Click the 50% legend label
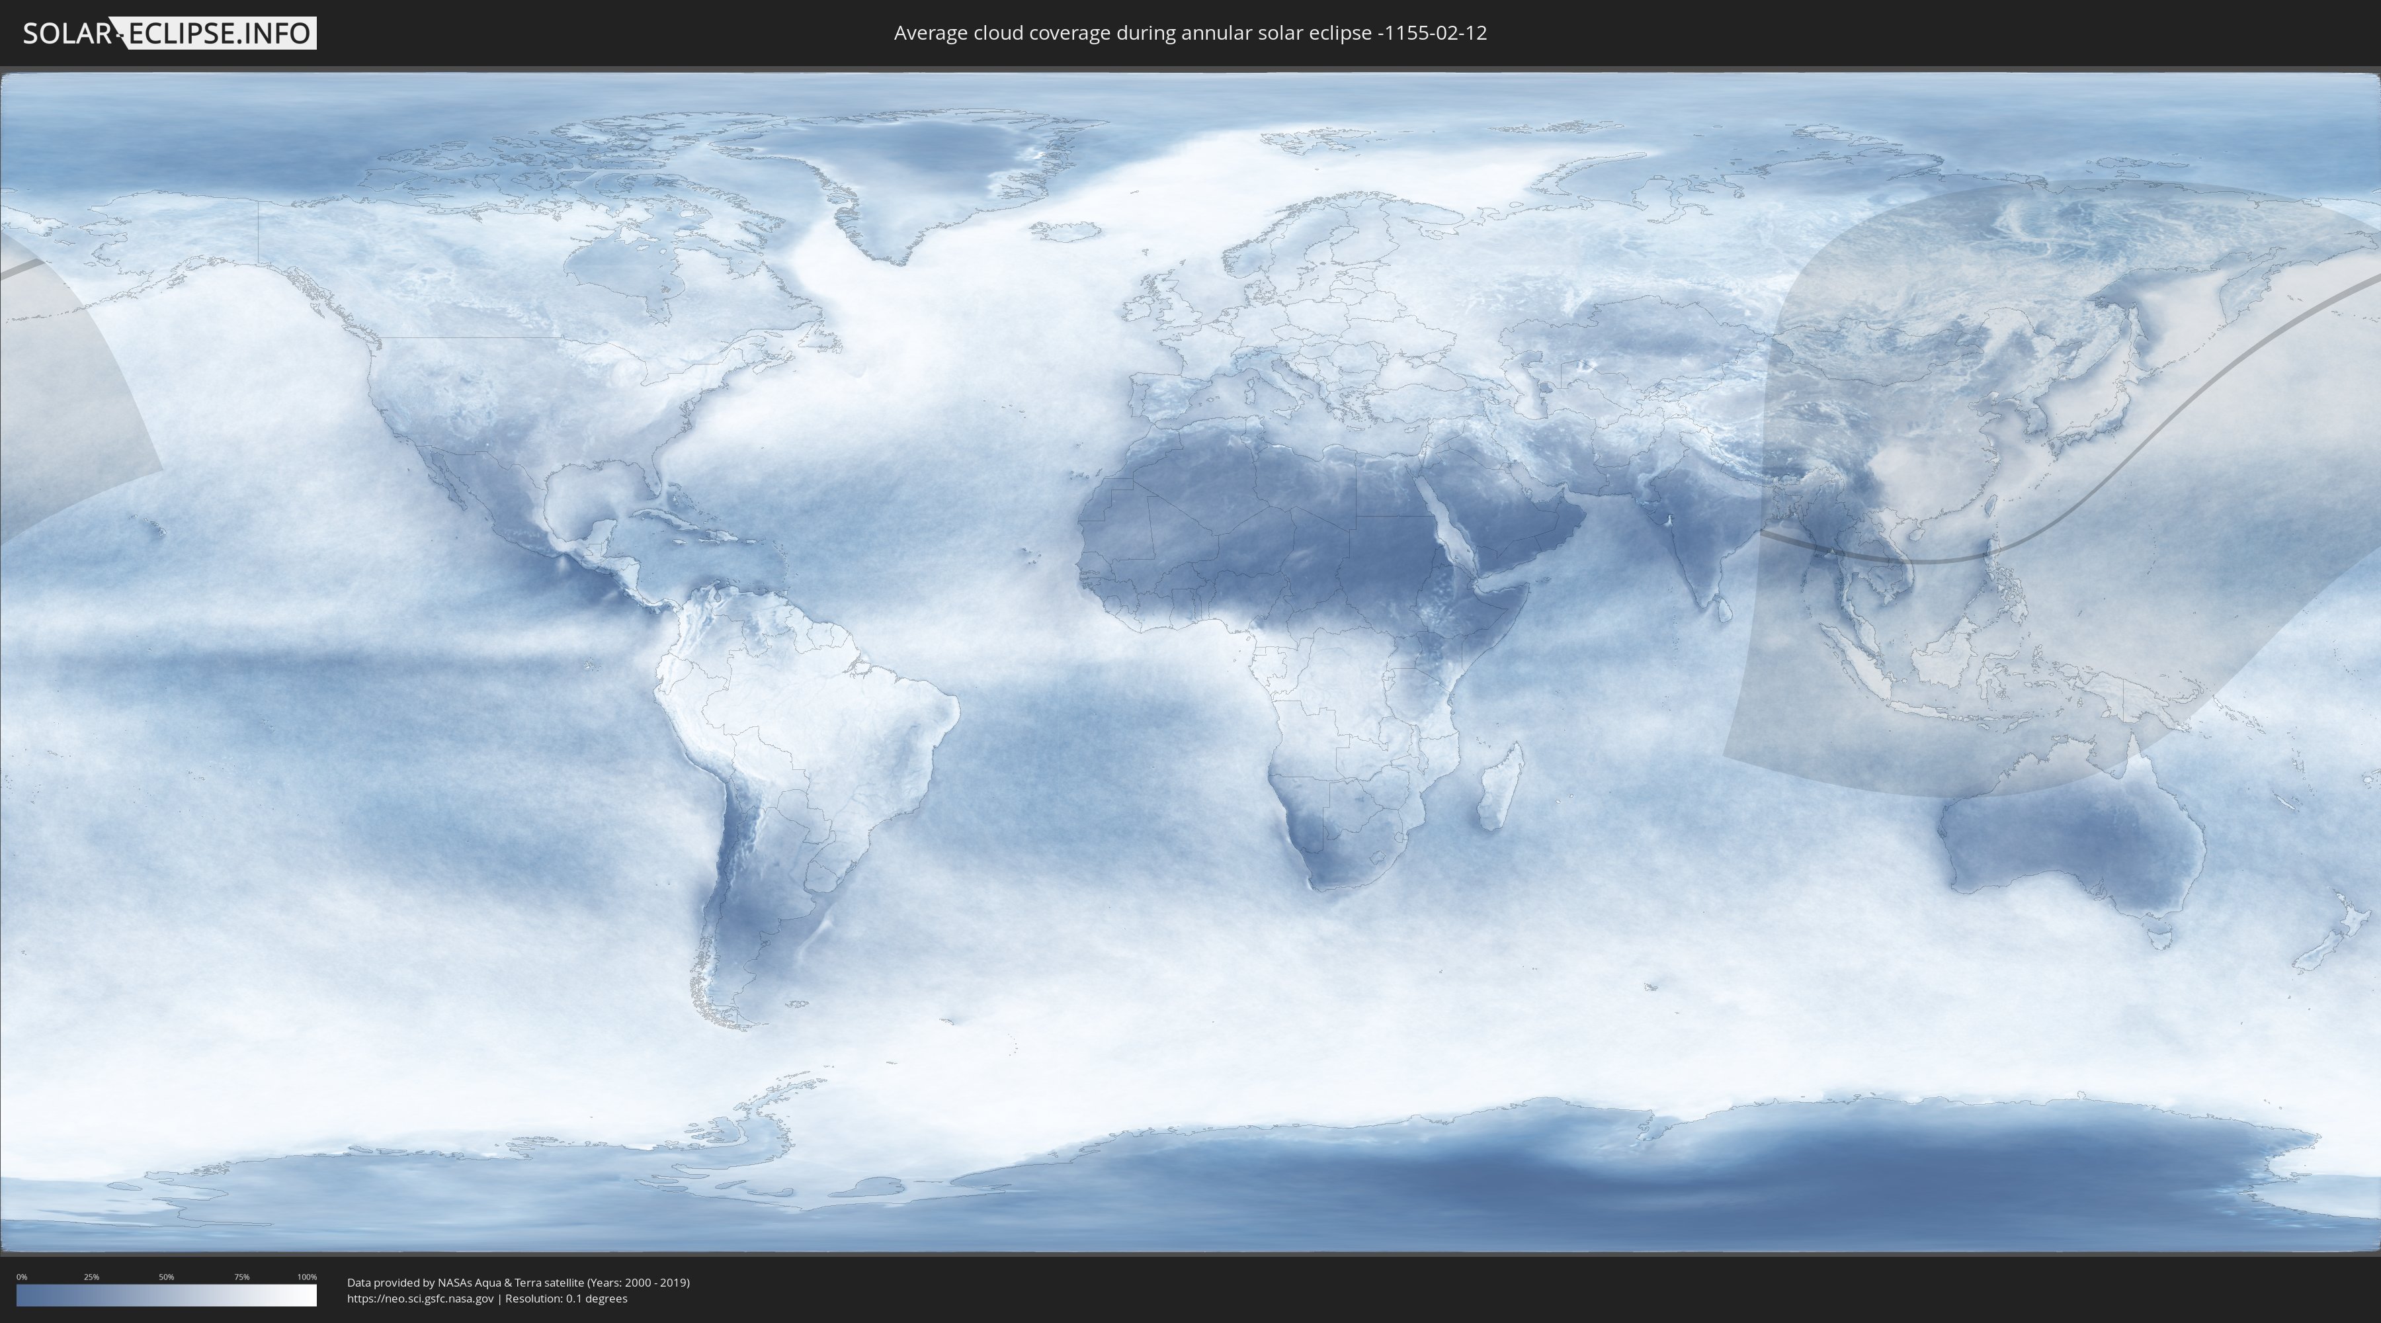The width and height of the screenshot is (2381, 1323). [167, 1277]
